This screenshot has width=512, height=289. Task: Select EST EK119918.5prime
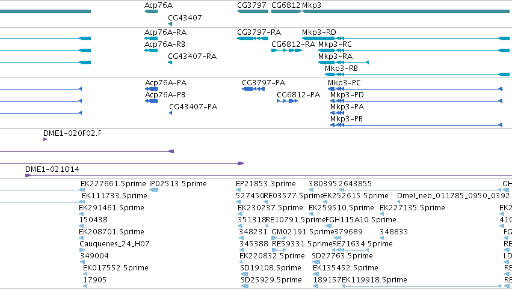point(422,286)
